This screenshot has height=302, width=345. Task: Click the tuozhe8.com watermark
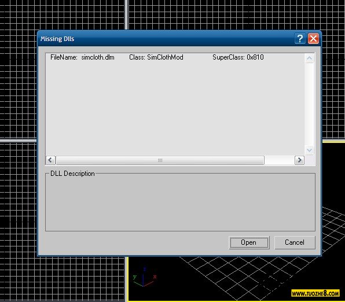[315, 293]
